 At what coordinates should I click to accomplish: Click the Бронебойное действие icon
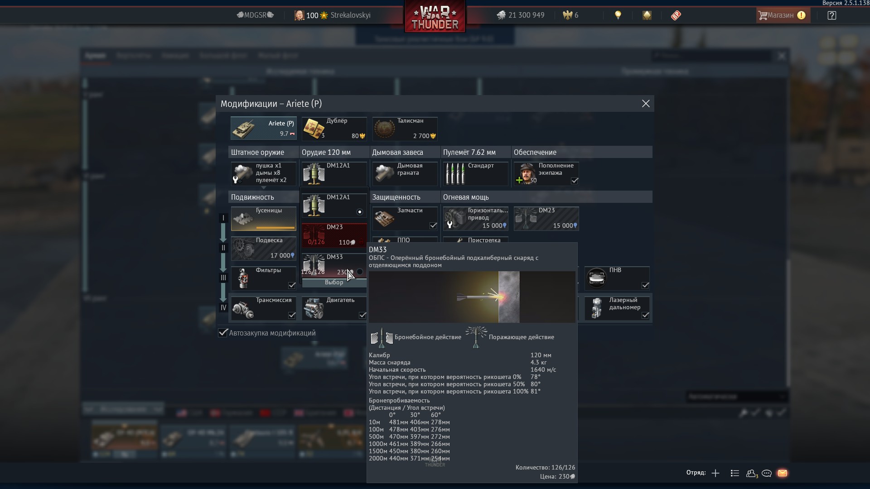click(382, 338)
